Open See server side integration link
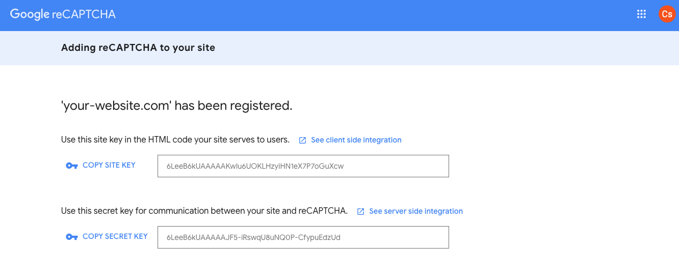 (416, 211)
